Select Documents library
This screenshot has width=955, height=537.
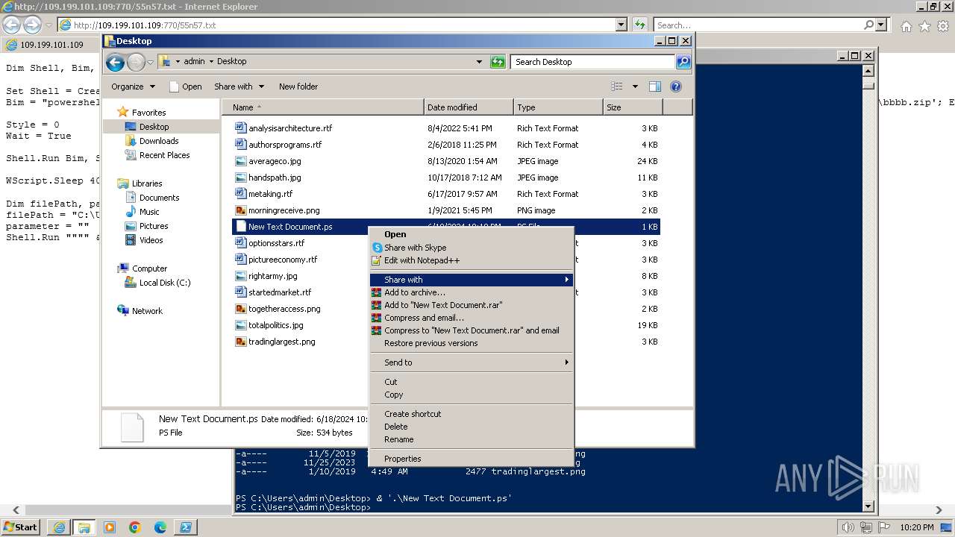pos(159,198)
